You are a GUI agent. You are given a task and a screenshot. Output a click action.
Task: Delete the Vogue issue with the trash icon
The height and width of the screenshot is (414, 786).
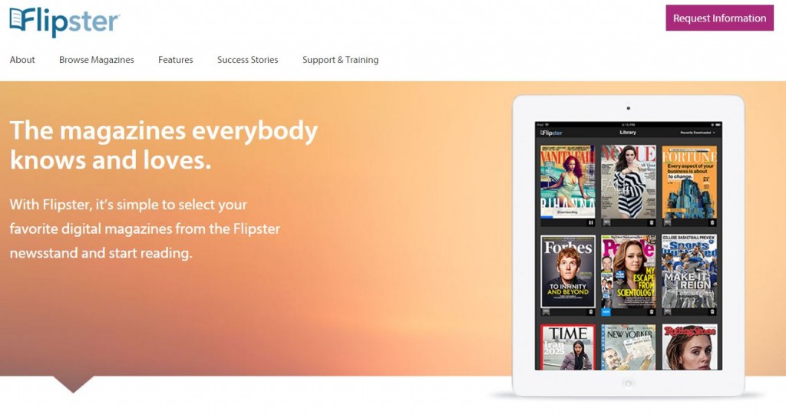(x=652, y=223)
